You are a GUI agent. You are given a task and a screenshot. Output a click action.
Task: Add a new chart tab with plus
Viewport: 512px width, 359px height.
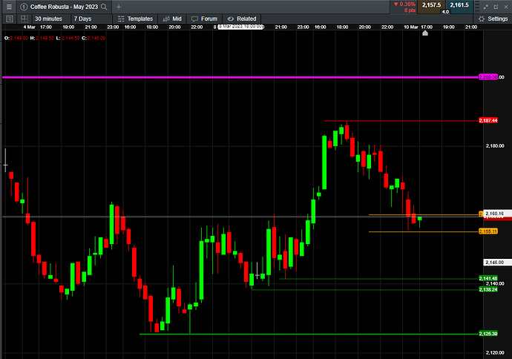click(x=119, y=7)
